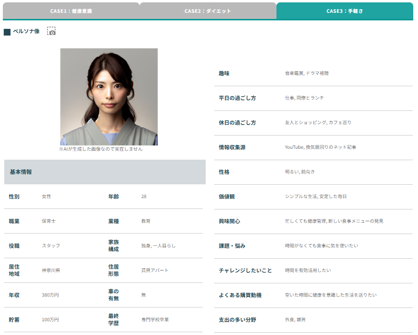Open the CASE2：ダイエット tab
Image resolution: width=418 pixels, height=335 pixels.
[x=208, y=11]
